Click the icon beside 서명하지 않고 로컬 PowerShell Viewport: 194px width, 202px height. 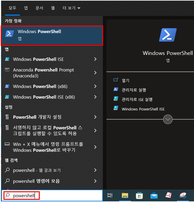(x=7, y=128)
